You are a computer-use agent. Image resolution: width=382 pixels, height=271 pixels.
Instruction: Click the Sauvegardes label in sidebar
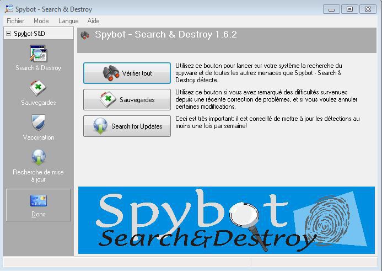pos(38,103)
